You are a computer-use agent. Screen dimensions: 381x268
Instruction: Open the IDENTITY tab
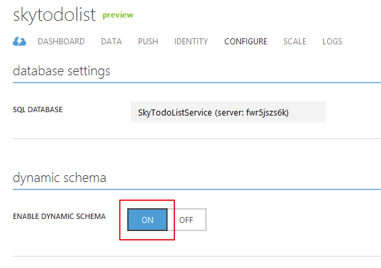(x=191, y=42)
